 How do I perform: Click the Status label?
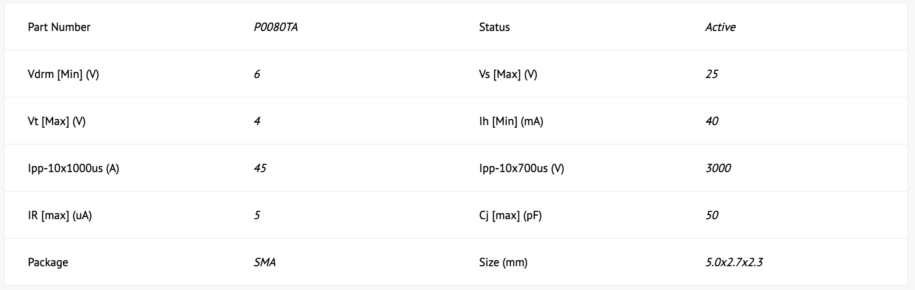point(494,27)
